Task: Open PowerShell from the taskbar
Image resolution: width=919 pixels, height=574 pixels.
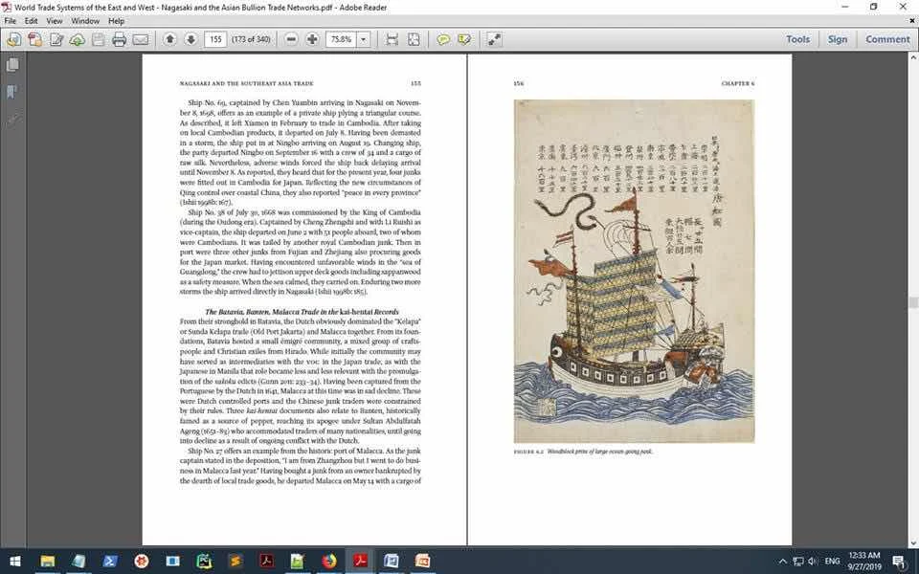Action: tap(109, 562)
